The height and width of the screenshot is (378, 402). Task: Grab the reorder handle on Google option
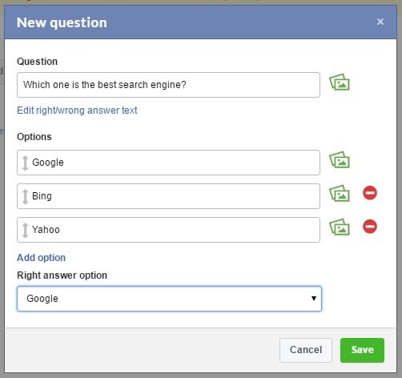(x=26, y=163)
